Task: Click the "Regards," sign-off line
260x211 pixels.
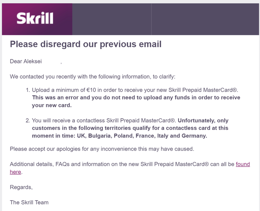Action: pos(21,187)
